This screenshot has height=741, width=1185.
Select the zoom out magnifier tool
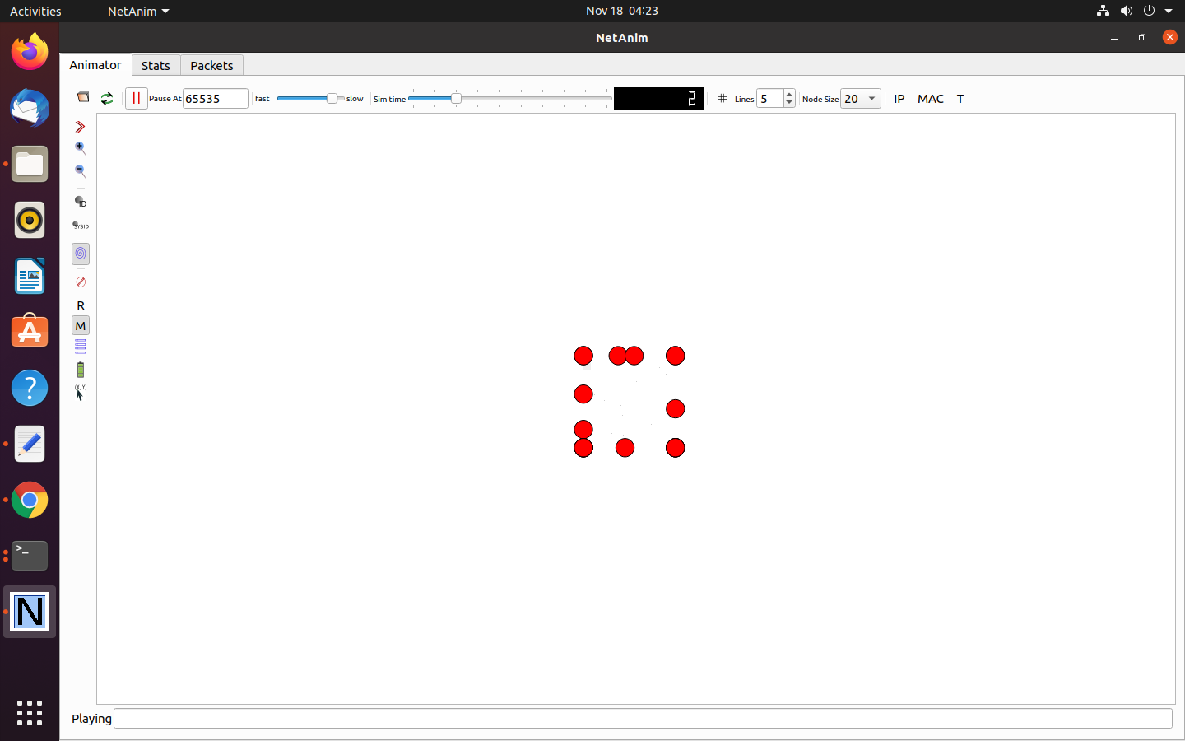coord(80,171)
